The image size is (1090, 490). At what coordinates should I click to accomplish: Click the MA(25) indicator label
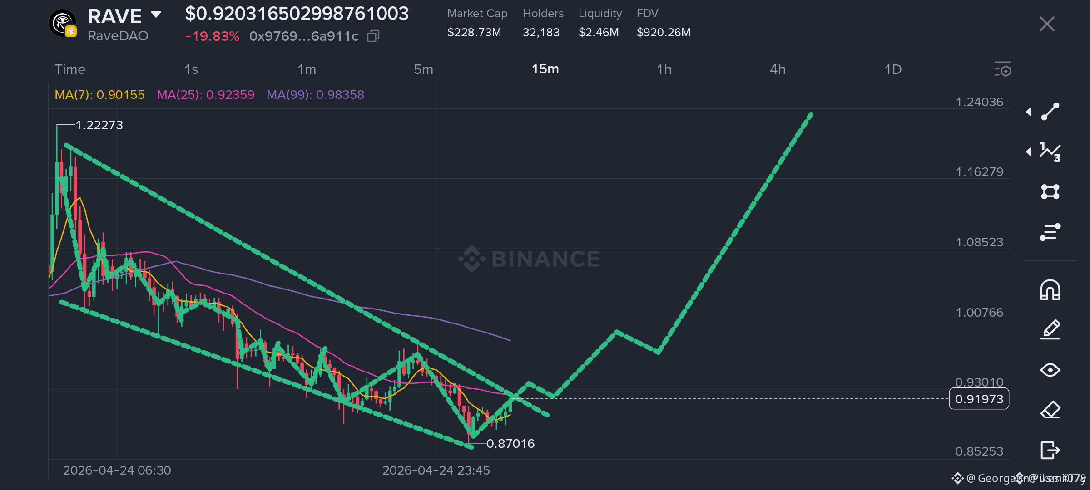click(206, 95)
